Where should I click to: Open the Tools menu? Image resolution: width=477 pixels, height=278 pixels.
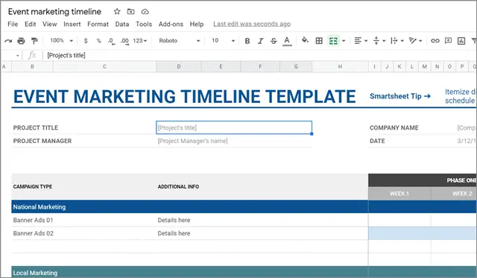click(144, 24)
